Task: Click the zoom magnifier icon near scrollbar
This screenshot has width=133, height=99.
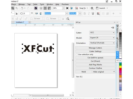Action: (x=73, y=95)
